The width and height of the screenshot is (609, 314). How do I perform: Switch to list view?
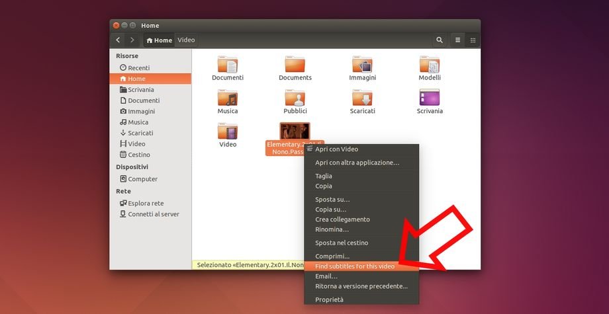click(457, 40)
